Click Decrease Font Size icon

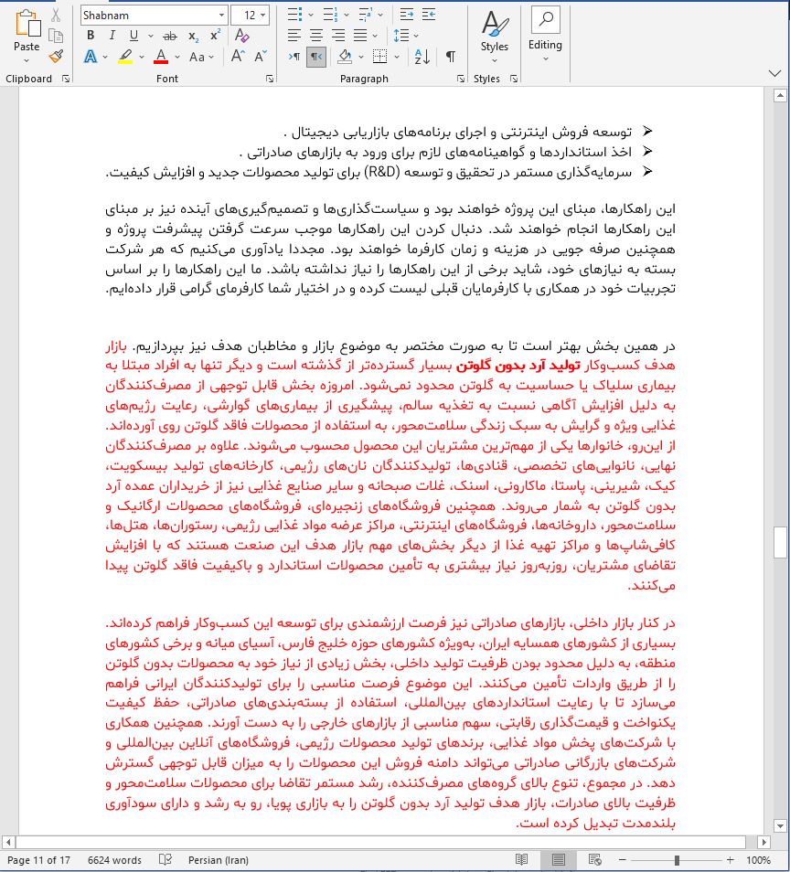tap(261, 56)
